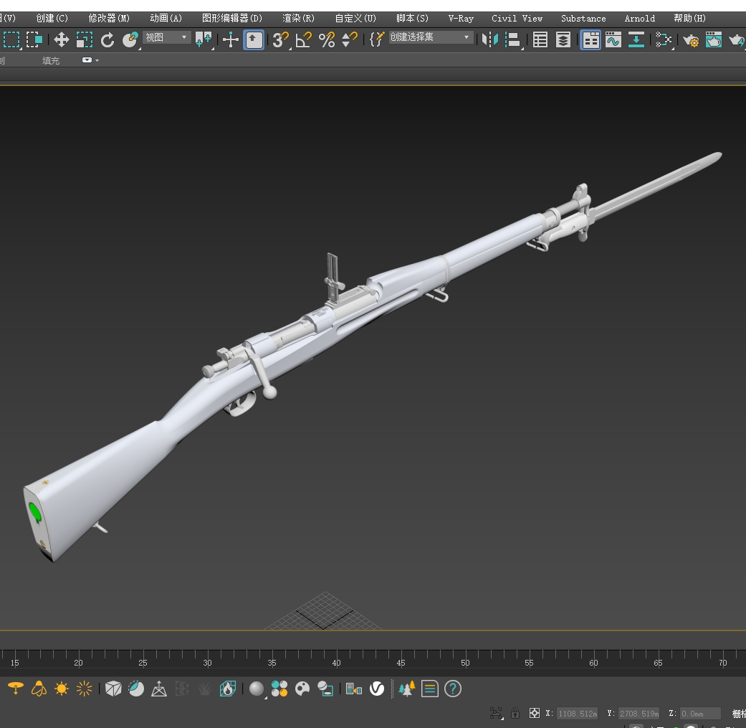Open Edit Named Selection Sets

pyautogui.click(x=376, y=39)
